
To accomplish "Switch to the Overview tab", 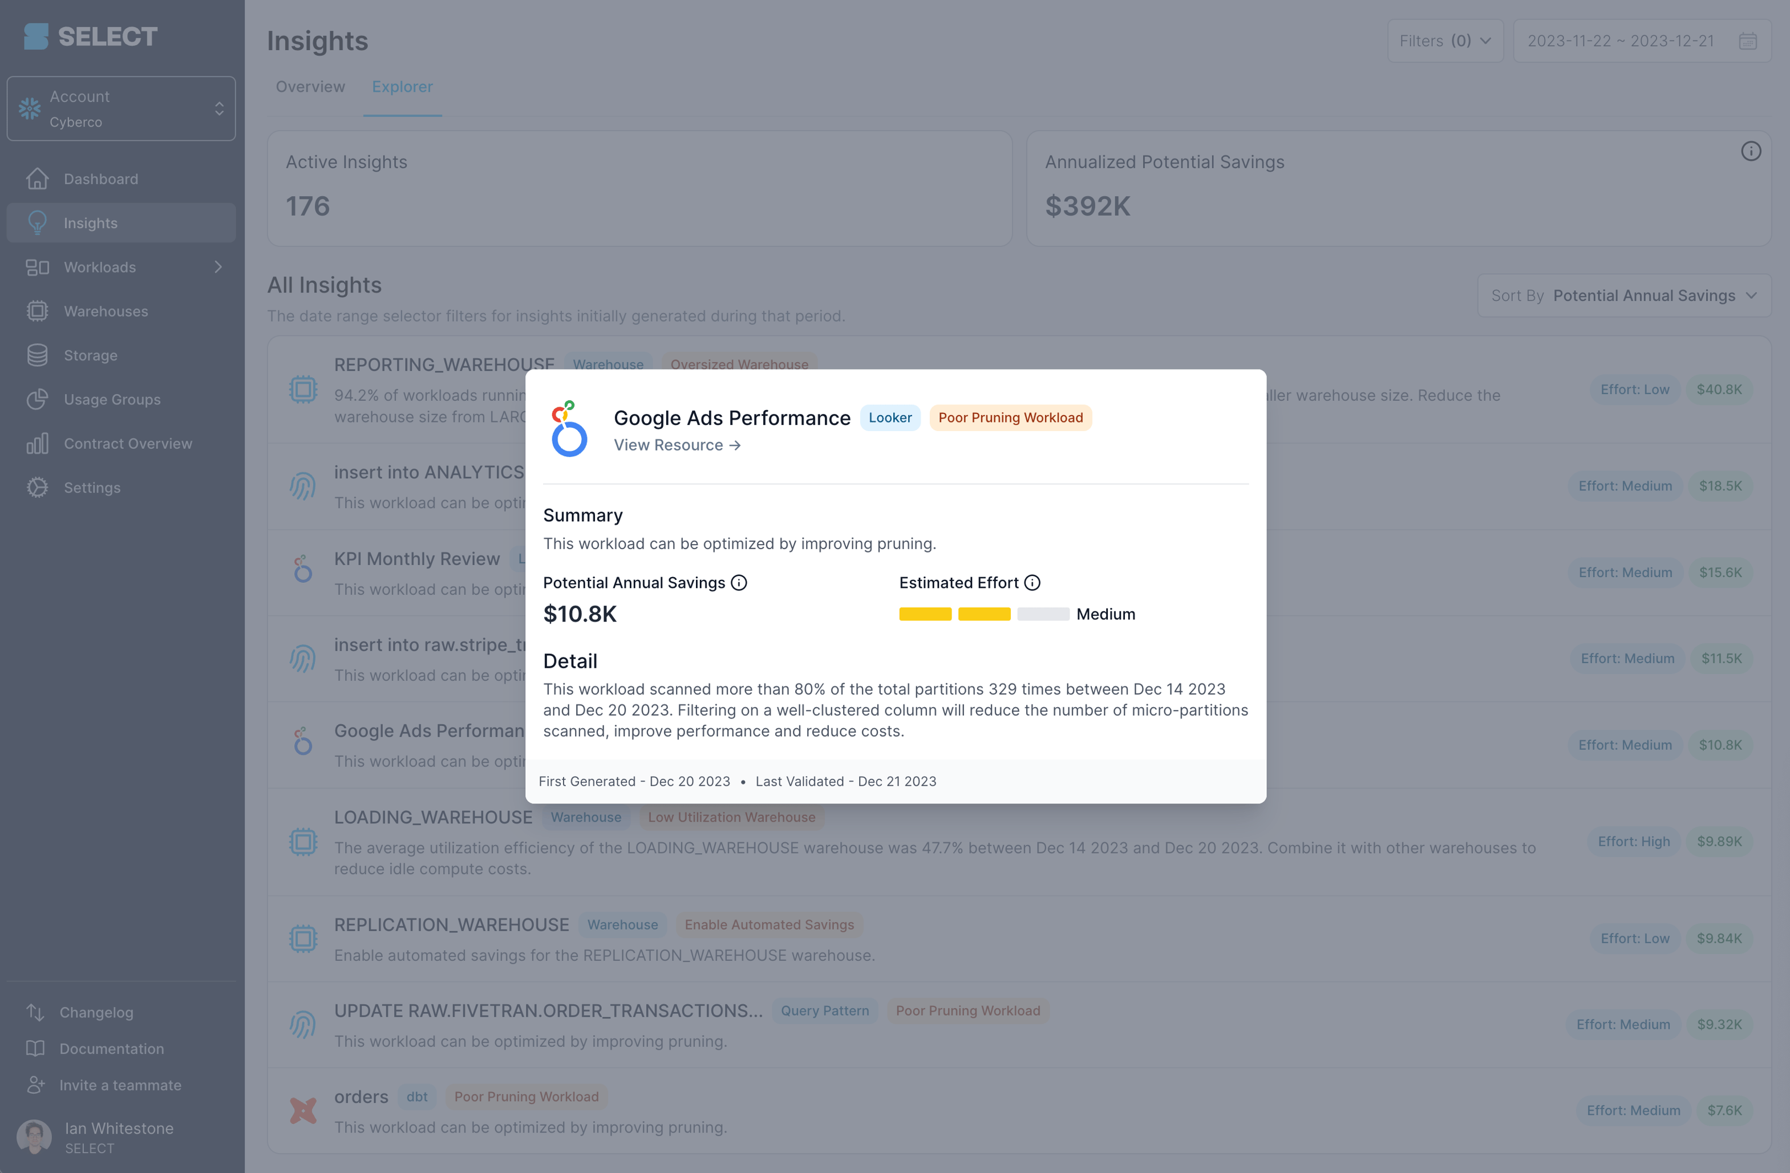I will pos(310,87).
